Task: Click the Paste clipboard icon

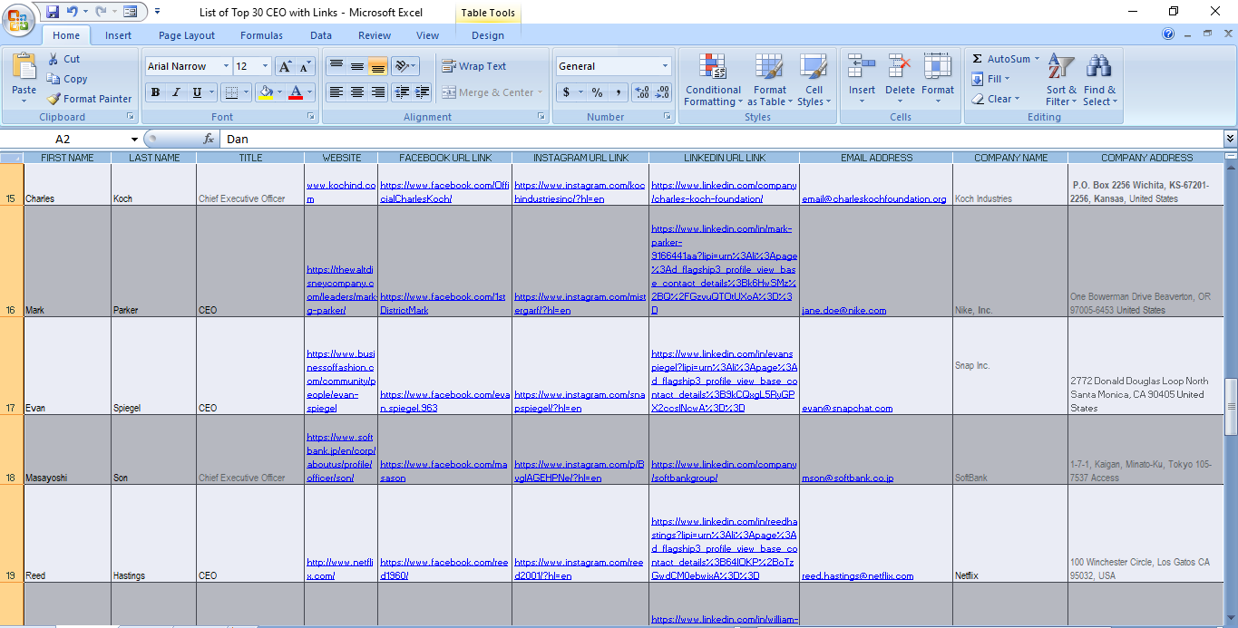Action: coord(24,68)
